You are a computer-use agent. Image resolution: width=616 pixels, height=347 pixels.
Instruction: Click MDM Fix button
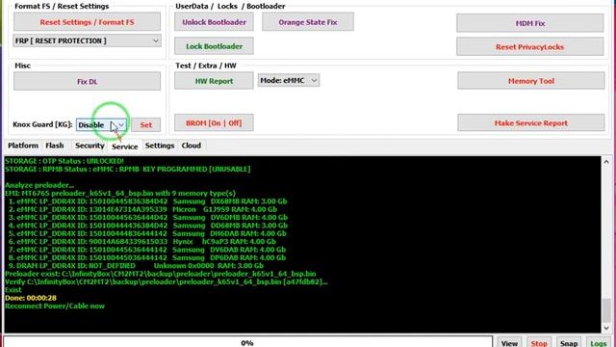(x=530, y=23)
